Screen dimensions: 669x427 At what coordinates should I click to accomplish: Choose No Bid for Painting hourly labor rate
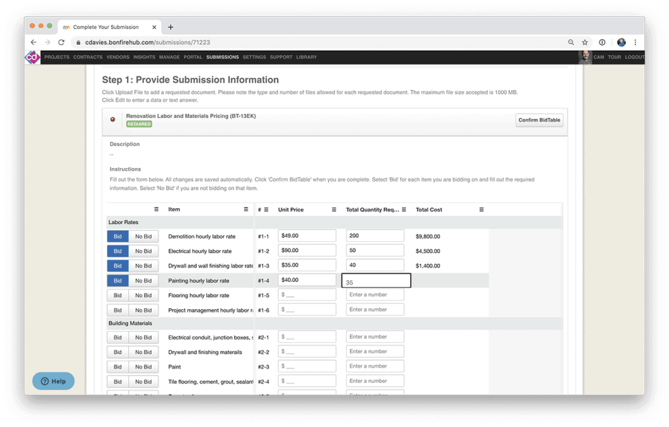click(143, 281)
